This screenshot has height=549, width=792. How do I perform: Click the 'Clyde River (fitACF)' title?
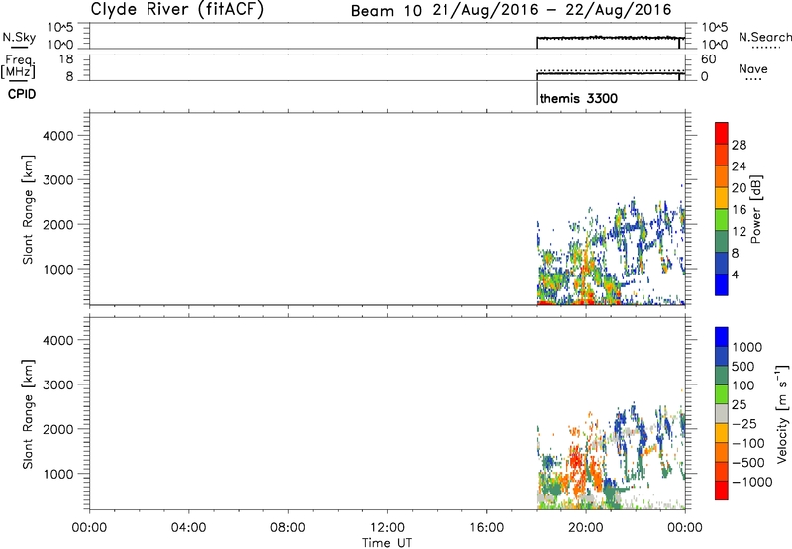177,9
